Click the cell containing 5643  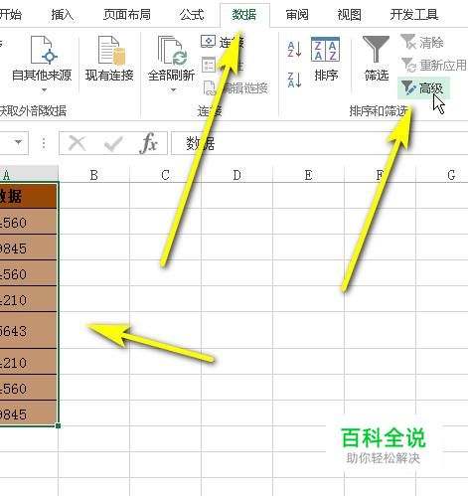[29, 330]
